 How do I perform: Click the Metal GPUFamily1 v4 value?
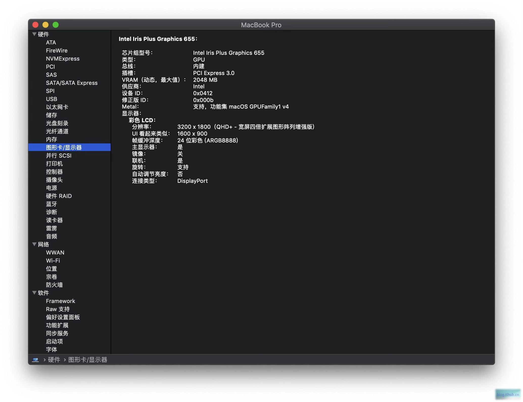coord(241,107)
